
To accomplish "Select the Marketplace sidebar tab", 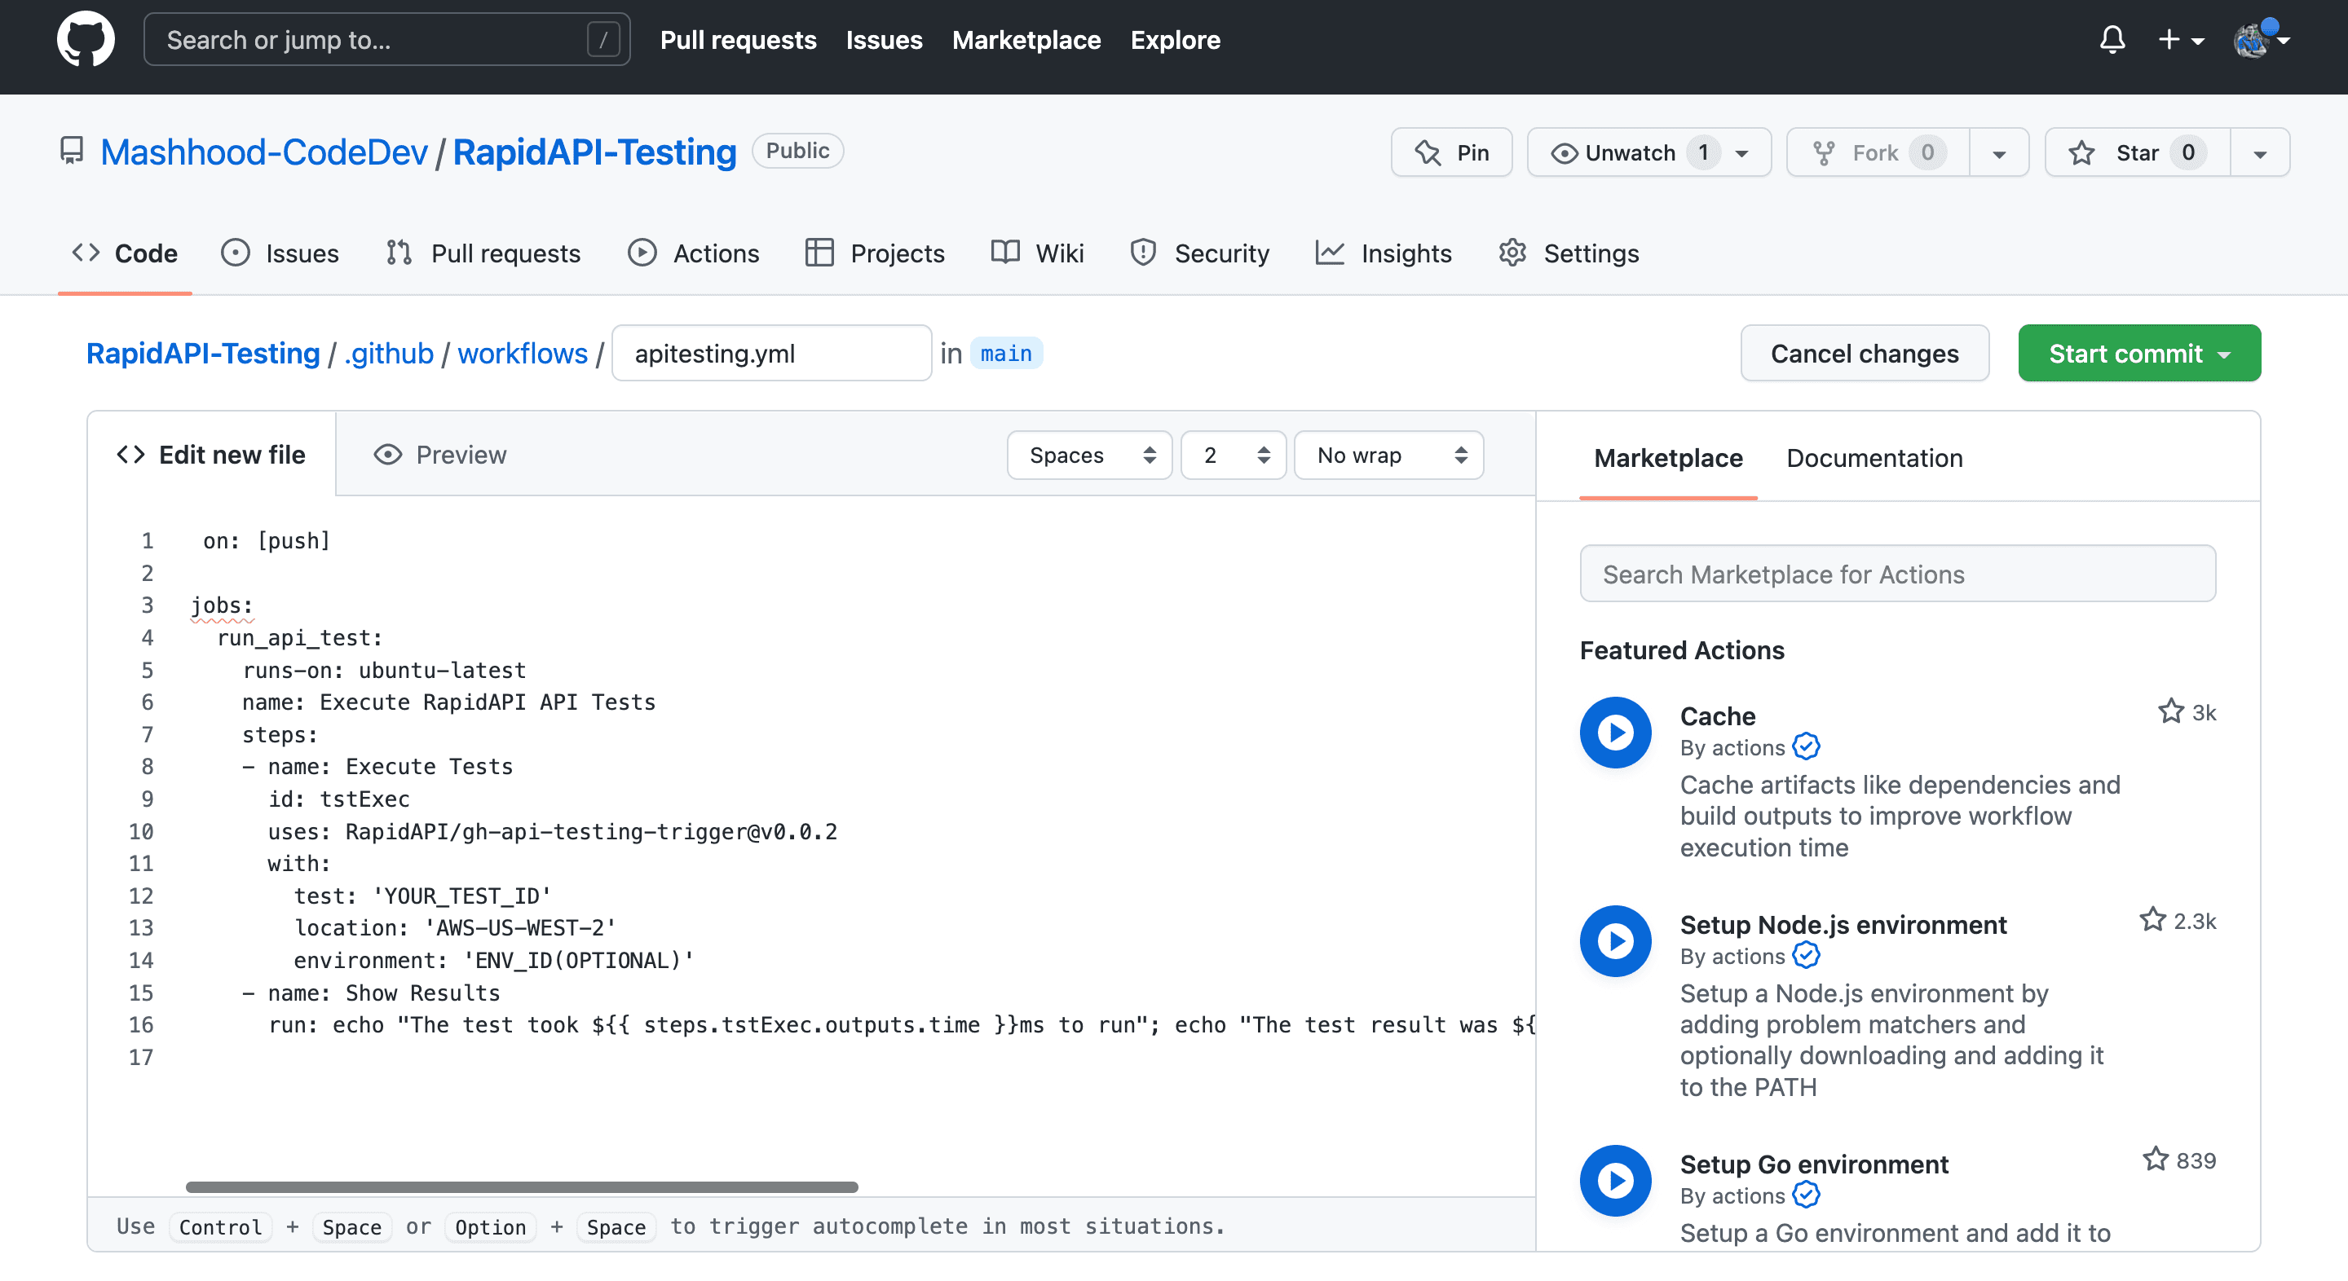I will point(1668,458).
